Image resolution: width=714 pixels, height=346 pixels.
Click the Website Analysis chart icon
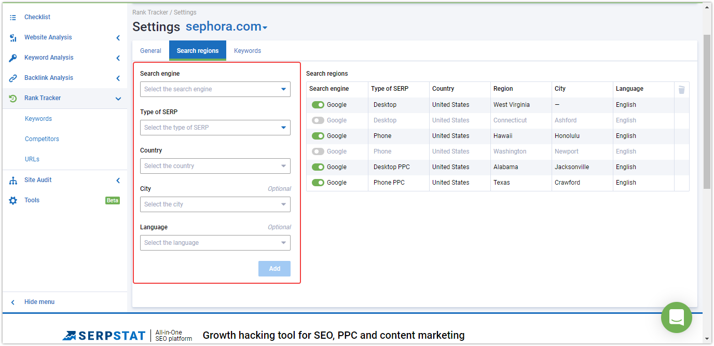coord(13,38)
